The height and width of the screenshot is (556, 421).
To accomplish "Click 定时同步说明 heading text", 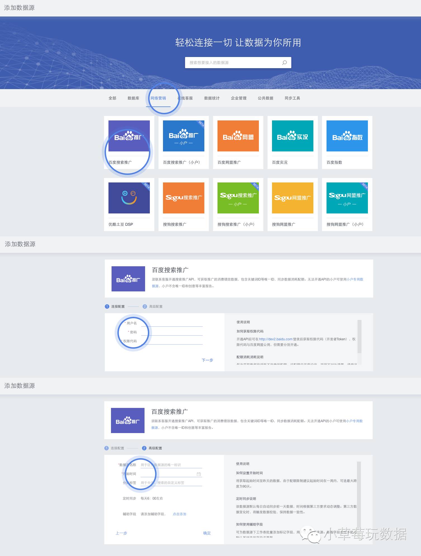I will click(x=246, y=499).
